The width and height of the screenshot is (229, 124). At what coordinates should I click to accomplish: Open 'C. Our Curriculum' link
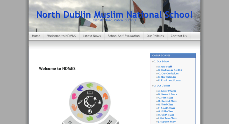point(168,74)
